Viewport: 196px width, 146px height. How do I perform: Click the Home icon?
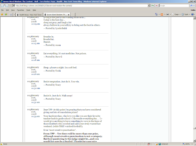pyautogui.click(x=156, y=14)
